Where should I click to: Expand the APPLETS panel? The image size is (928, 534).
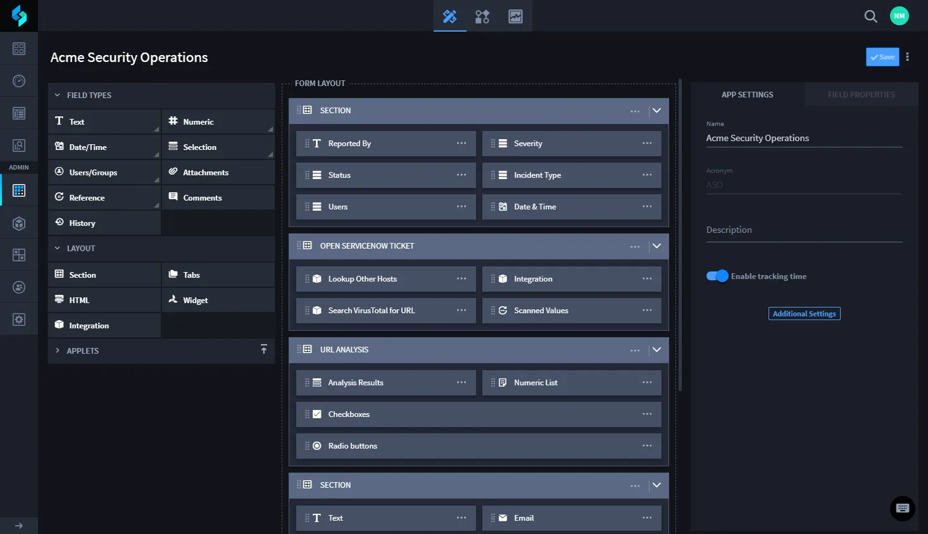click(x=58, y=351)
